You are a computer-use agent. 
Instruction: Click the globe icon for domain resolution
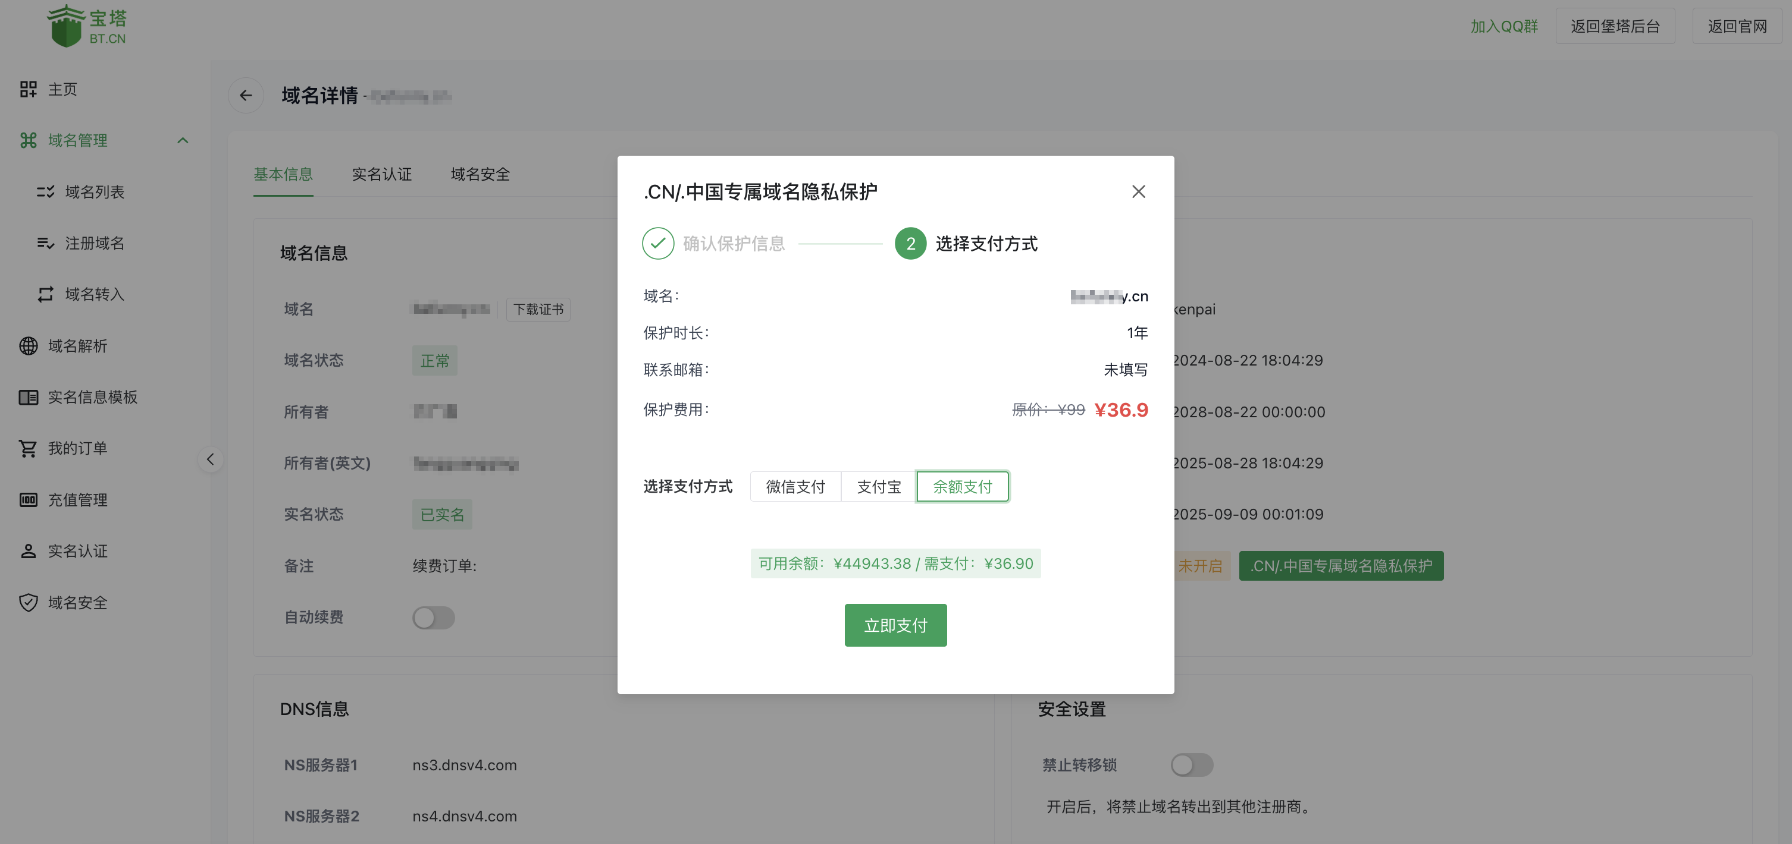(x=28, y=345)
